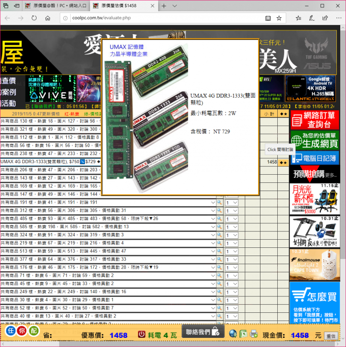The height and width of the screenshot is (347, 346).
Task: Click the magnifier icon in the 485 樣 row
Action: click(x=220, y=218)
